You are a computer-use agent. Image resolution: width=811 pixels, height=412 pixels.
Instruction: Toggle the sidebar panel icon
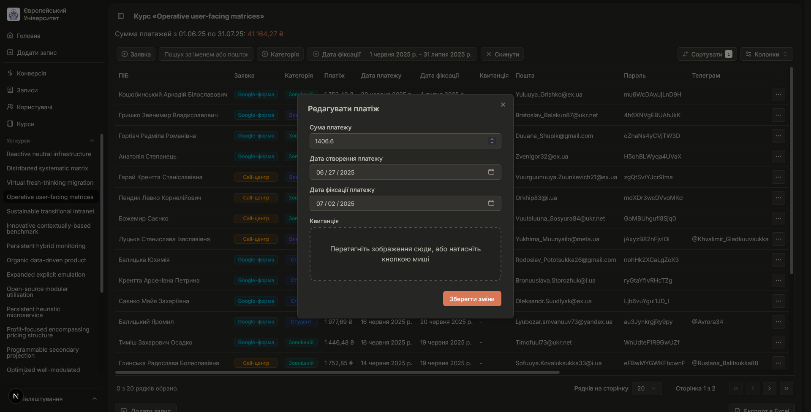[x=121, y=16]
